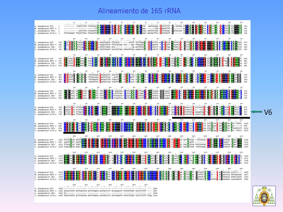Click end position number 888
The width and height of the screenshot is (283, 212).
246,114
